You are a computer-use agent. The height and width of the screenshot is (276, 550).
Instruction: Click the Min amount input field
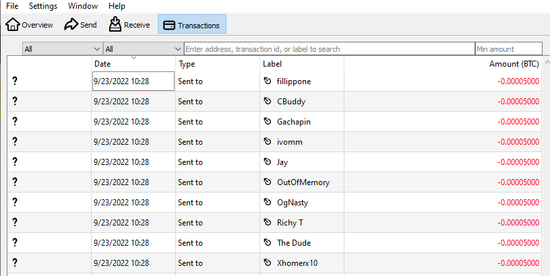509,49
